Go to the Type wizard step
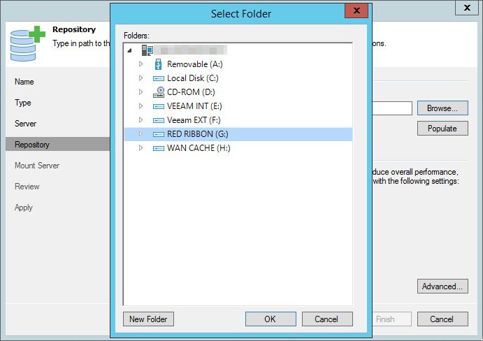The image size is (483, 341). click(23, 103)
